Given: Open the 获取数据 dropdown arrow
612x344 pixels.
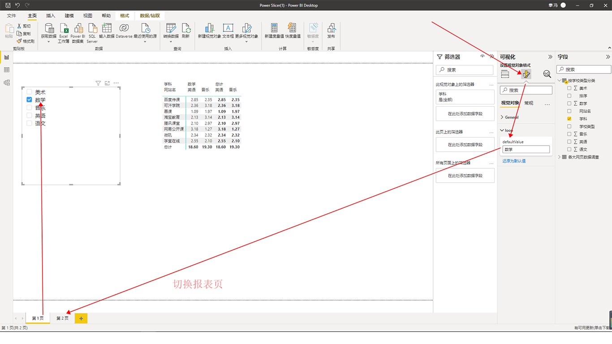Looking at the screenshot, I should [x=49, y=42].
